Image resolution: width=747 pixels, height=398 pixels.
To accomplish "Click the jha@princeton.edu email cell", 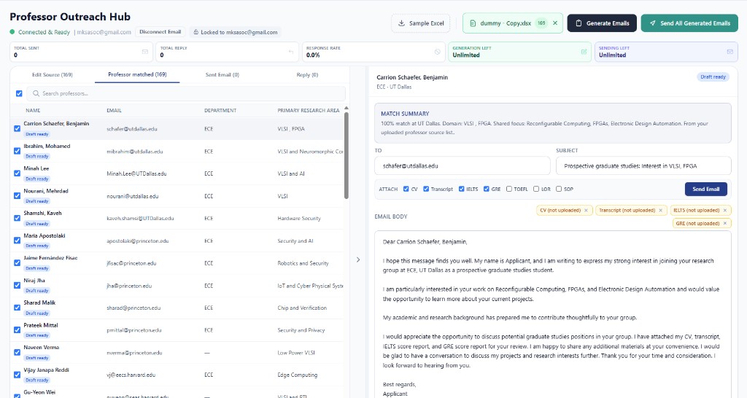I will pyautogui.click(x=129, y=286).
